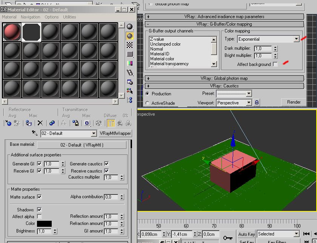Toggle the Backlight icon in Material Editor
This screenshot has height=243, width=317.
pyautogui.click(x=129, y=36)
